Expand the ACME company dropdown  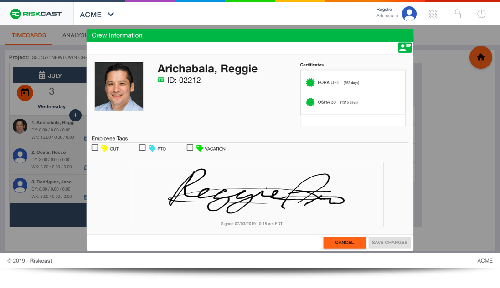tap(97, 15)
